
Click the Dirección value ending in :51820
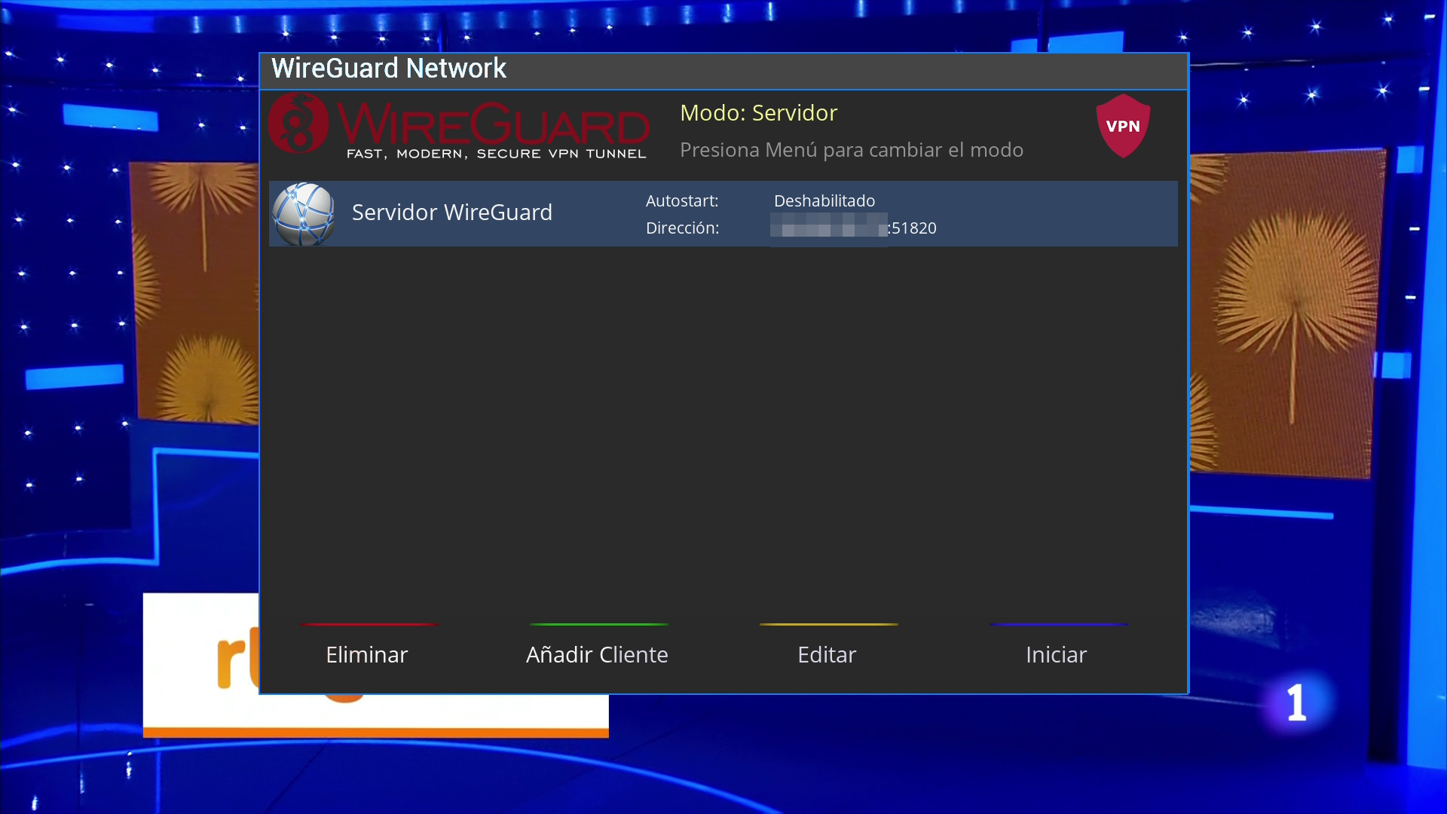click(x=854, y=228)
